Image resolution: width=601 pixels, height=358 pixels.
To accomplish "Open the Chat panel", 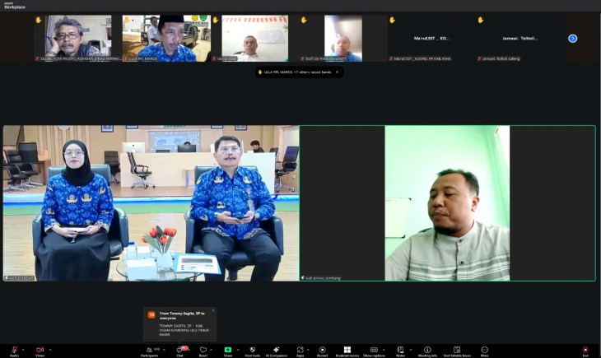I will (179, 350).
